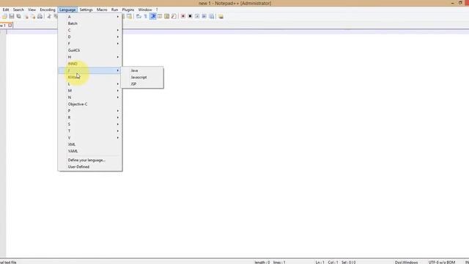Close all documents via toolbar
The width and height of the screenshot is (469, 264).
pyautogui.click(x=33, y=16)
